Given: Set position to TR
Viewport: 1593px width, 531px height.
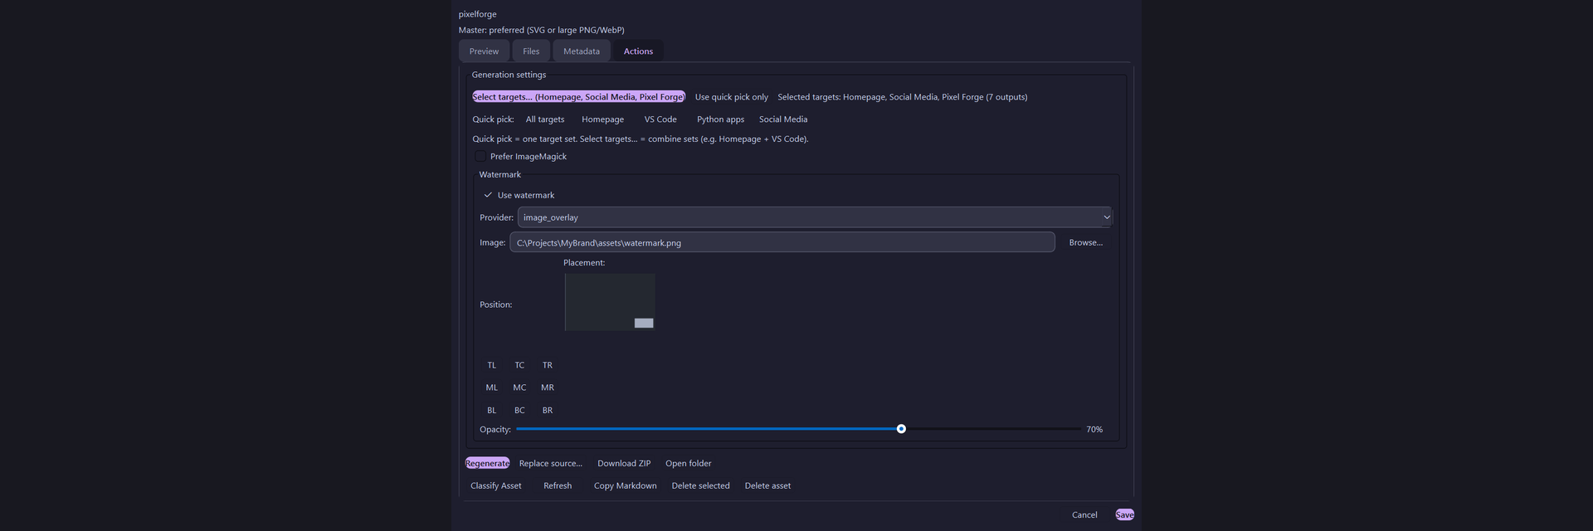Looking at the screenshot, I should (548, 365).
